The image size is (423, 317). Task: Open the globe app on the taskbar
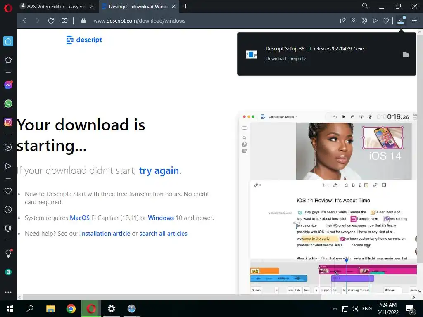pos(132,309)
